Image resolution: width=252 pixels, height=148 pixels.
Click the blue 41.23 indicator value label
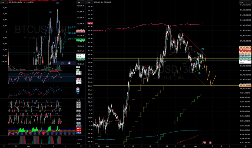coord(79,133)
